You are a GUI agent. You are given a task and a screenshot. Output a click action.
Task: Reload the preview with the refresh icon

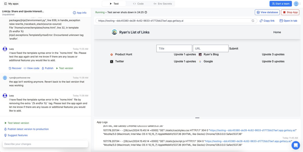pos(253,21)
